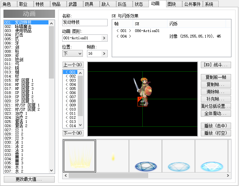Image resolution: width=239 pixels, height=186 pixels.
Task: Switch to the 队伍 tab
Action: tap(124, 4)
